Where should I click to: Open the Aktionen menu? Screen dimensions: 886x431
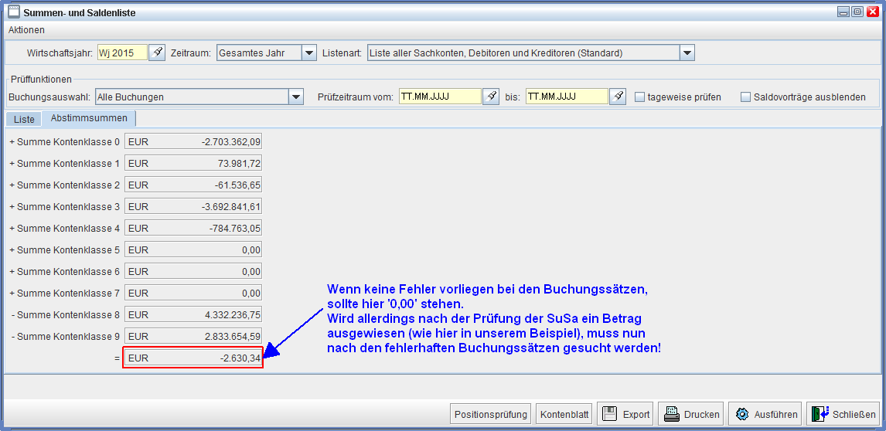pyautogui.click(x=26, y=30)
